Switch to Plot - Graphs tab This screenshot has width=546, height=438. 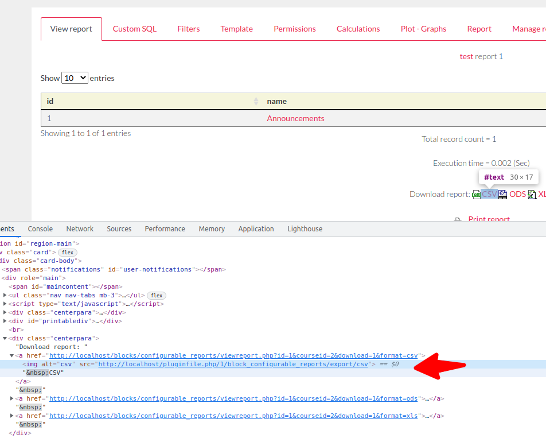423,29
